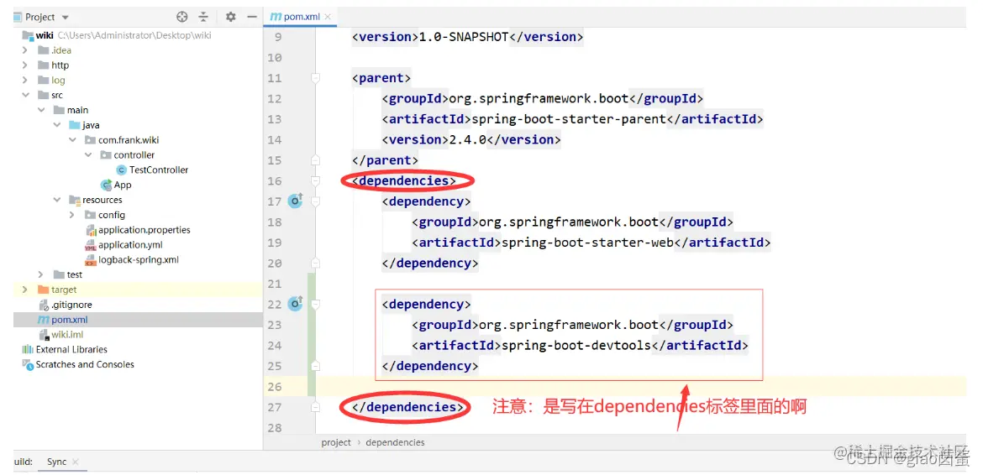
Task: Click the collapse all icon in Project panel
Action: pos(203,17)
